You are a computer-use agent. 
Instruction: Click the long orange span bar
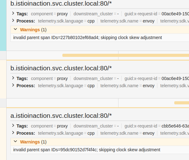[x=126, y=55]
